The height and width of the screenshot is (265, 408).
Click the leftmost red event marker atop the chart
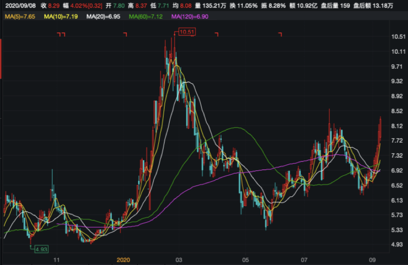point(61,34)
